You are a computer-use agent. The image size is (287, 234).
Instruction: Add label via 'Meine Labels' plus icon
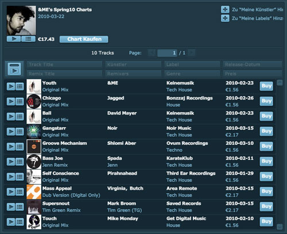(225, 18)
